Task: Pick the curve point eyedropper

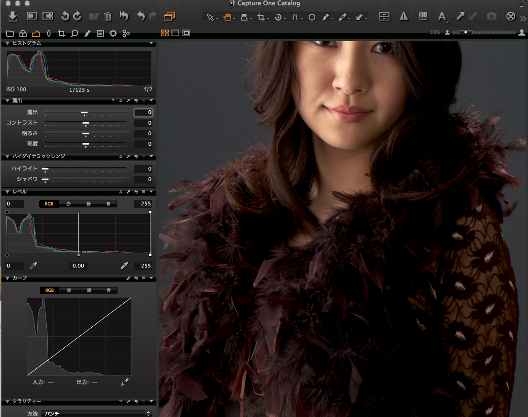Action: [x=125, y=382]
